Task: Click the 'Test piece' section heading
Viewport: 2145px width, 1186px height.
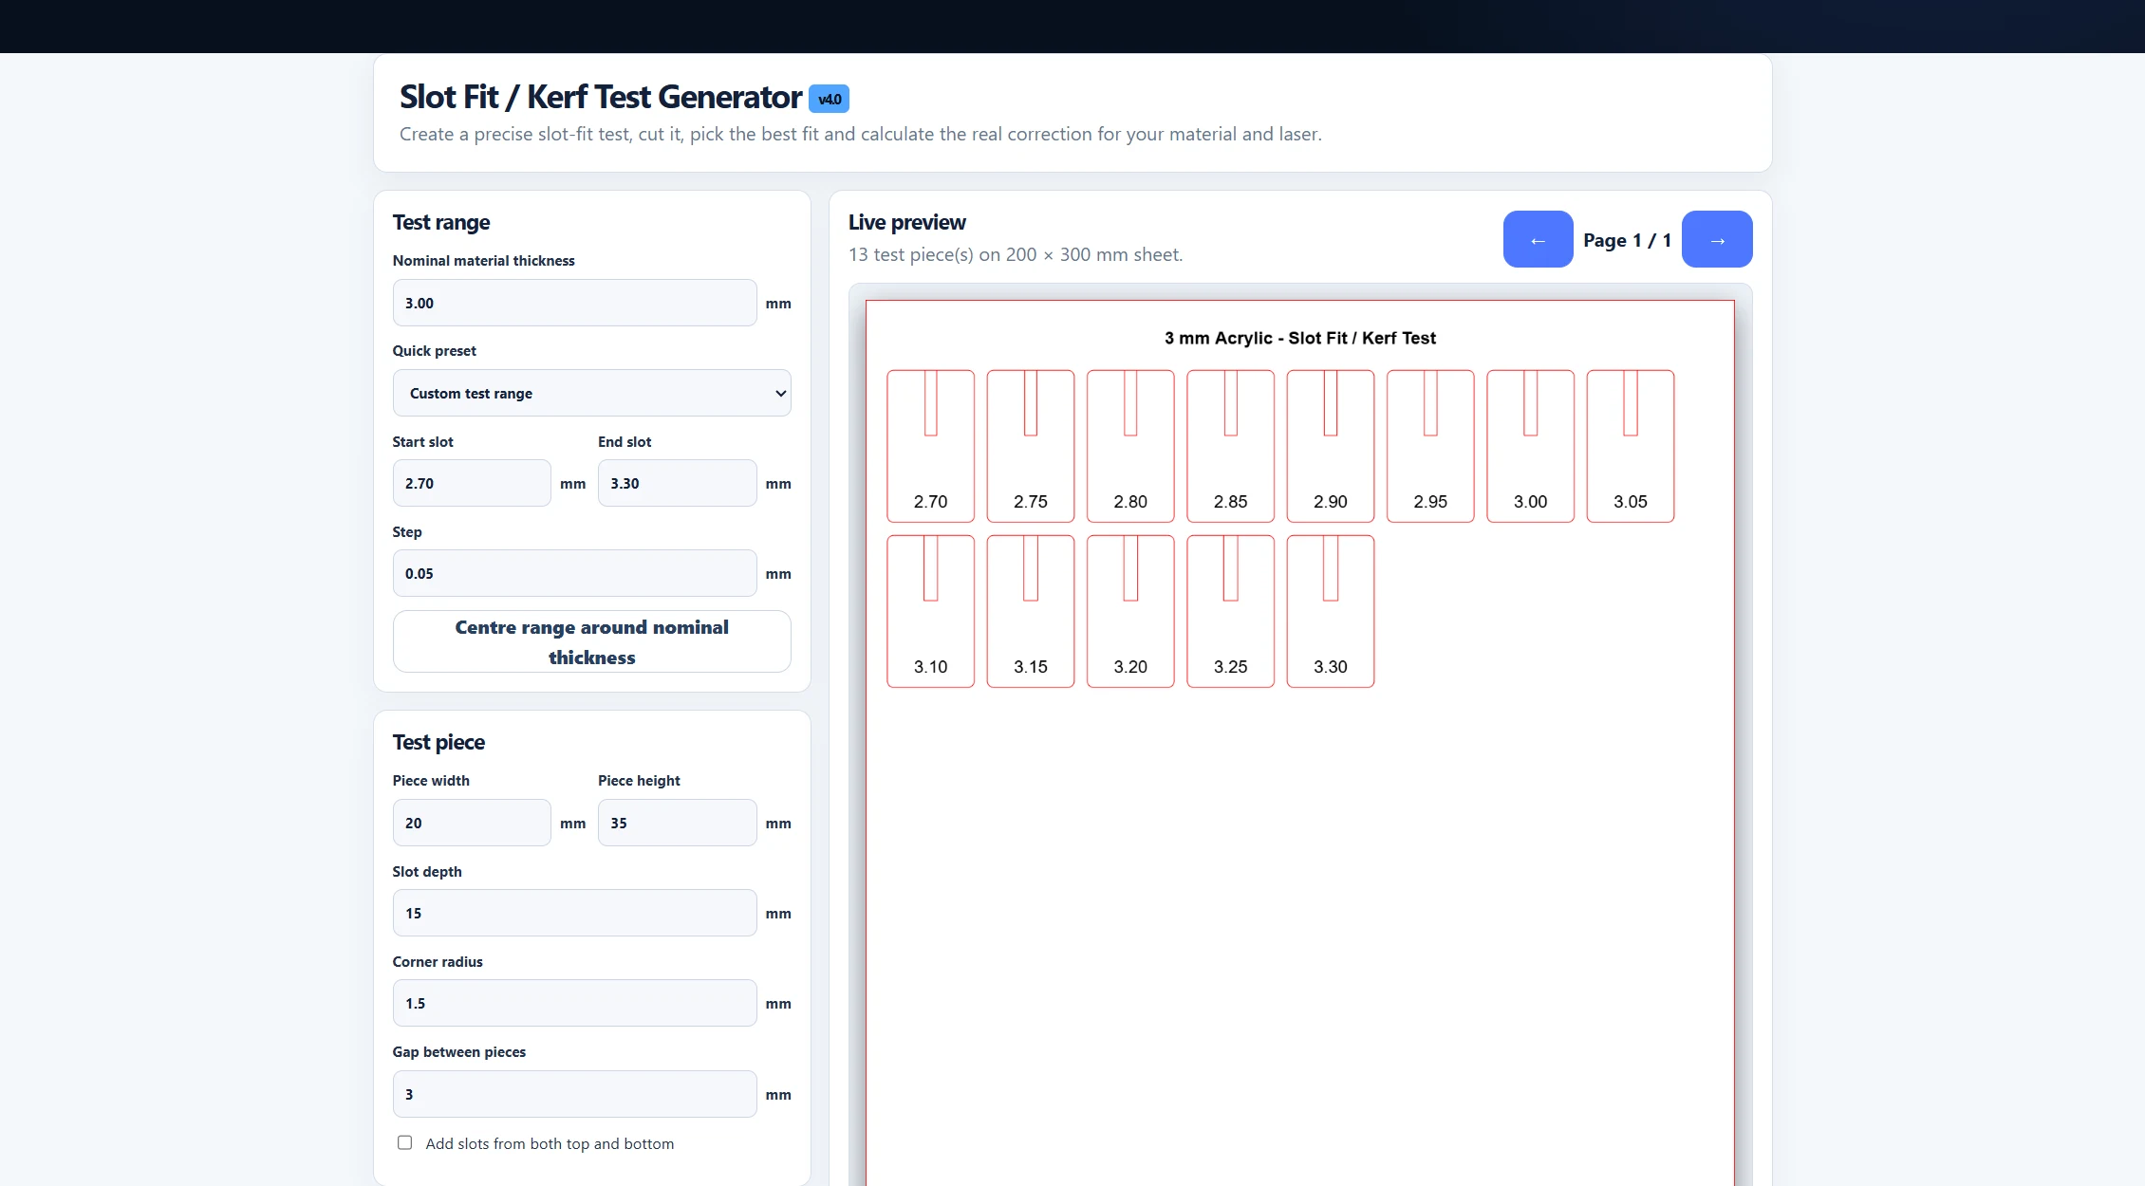Action: [438, 742]
